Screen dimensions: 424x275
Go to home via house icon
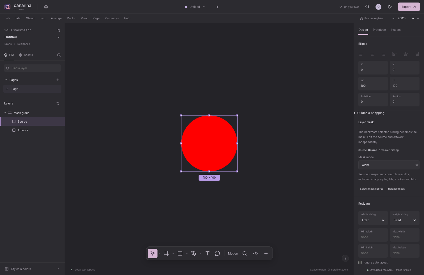[x=46, y=7]
